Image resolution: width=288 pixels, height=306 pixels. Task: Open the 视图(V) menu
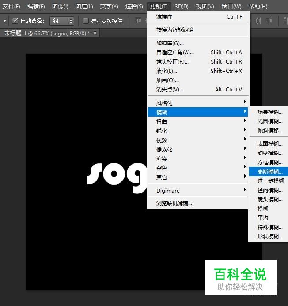tap(205, 7)
